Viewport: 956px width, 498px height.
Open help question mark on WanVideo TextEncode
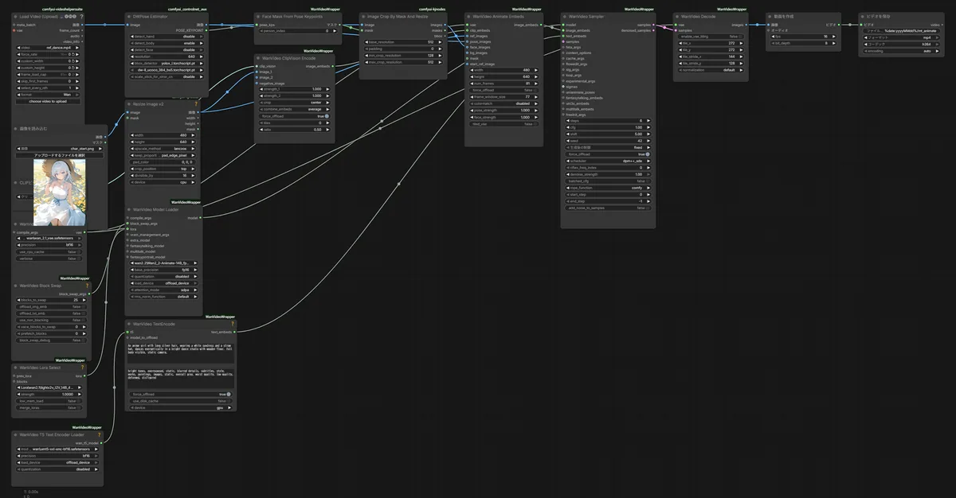coord(232,325)
